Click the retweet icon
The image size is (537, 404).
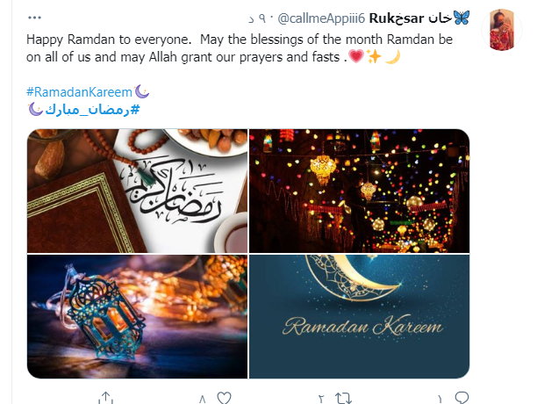coord(343,398)
